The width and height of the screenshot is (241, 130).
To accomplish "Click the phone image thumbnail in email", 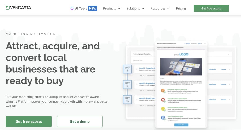I will pyautogui.click(x=181, y=66).
